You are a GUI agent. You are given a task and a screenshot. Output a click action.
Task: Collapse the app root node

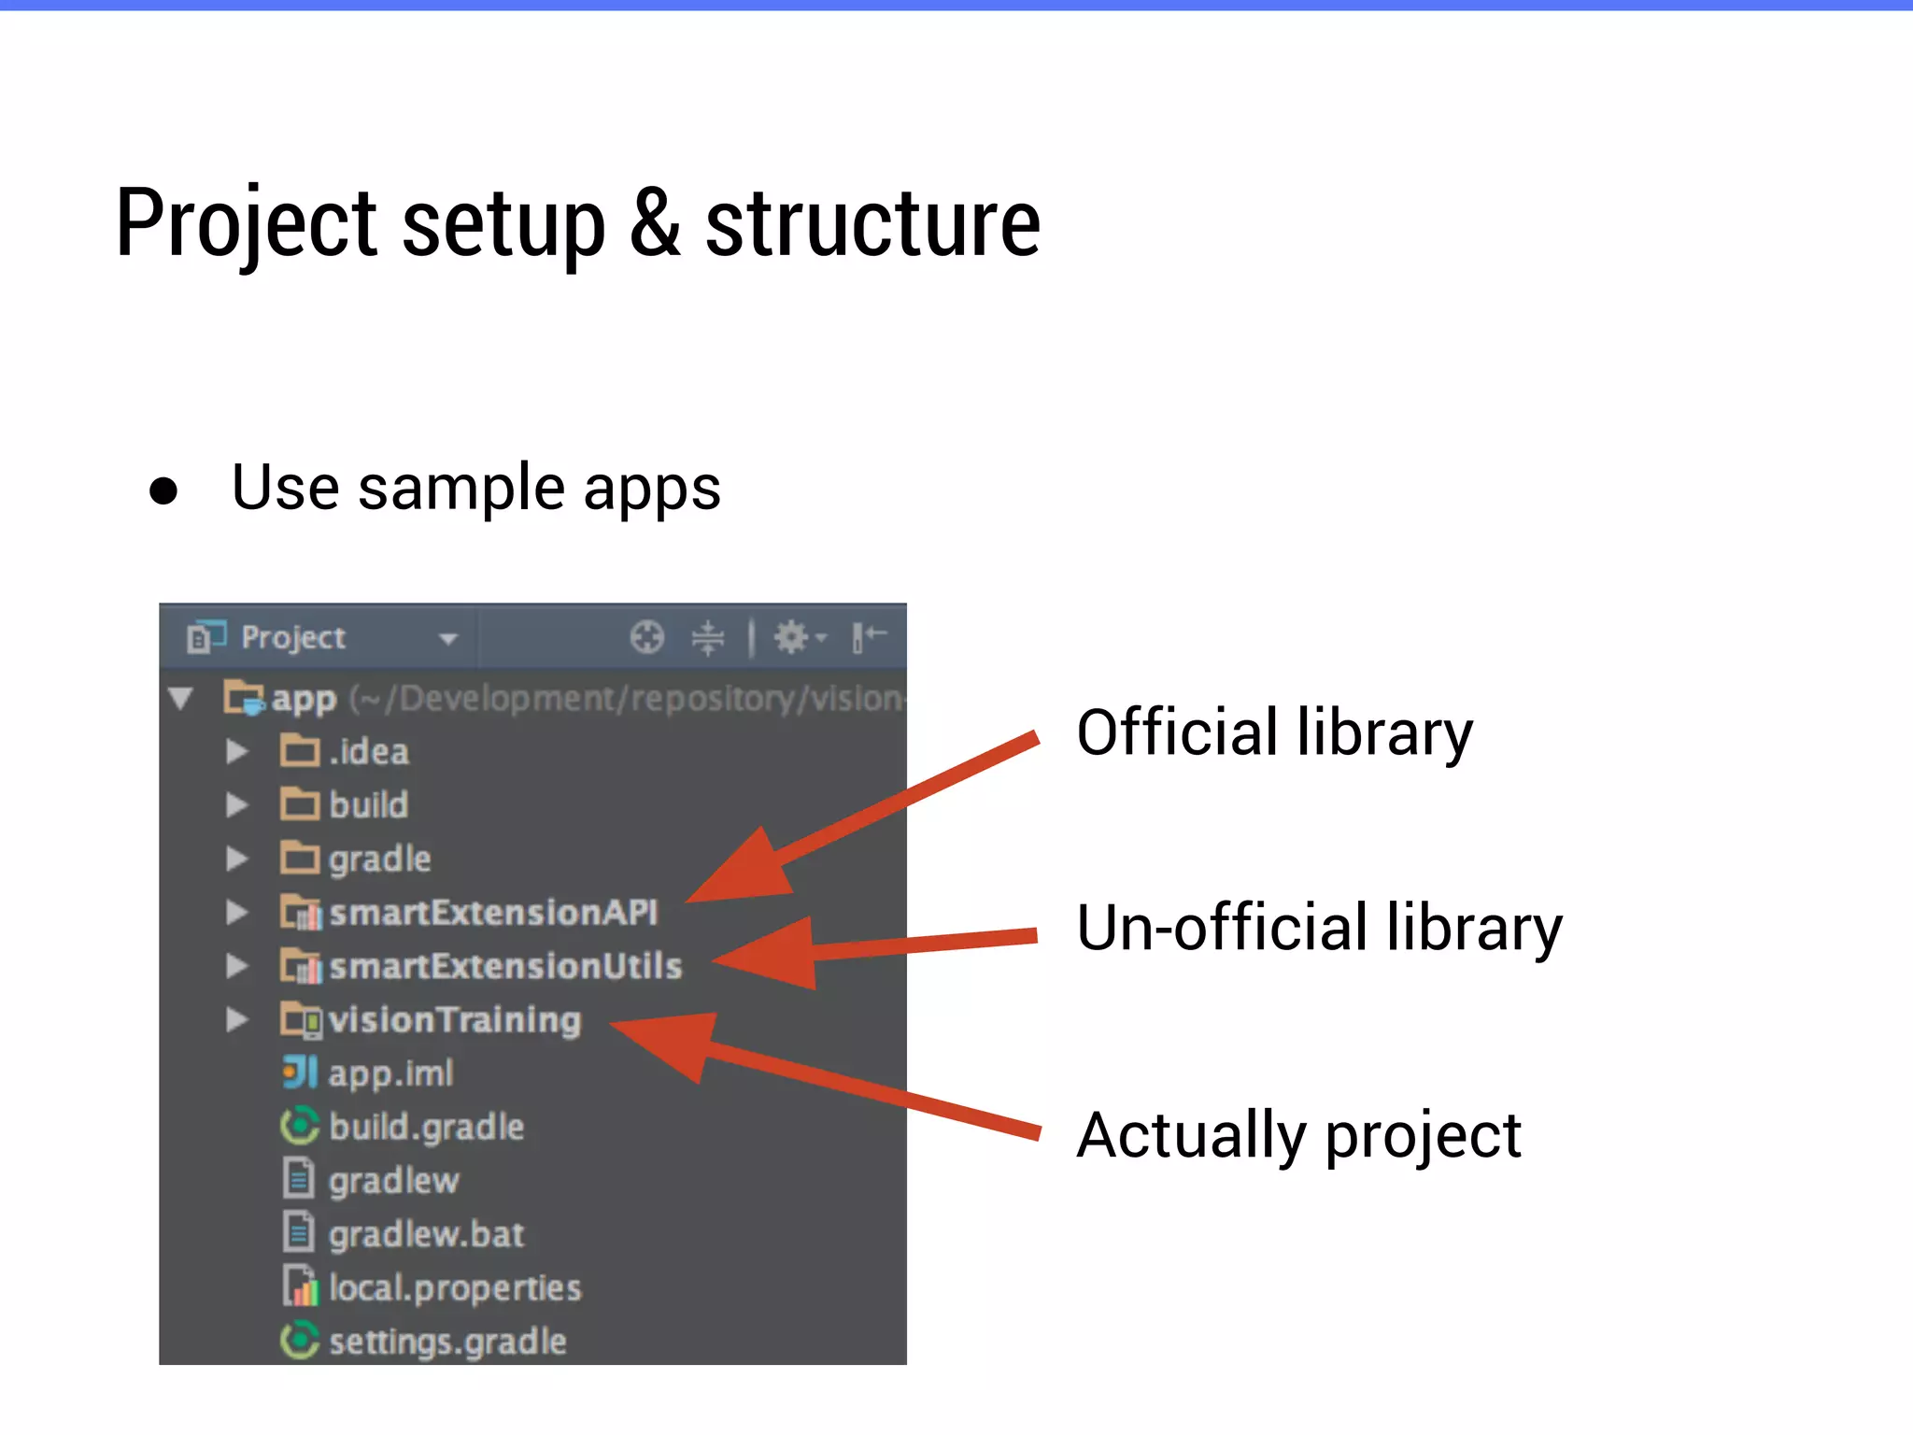(180, 698)
